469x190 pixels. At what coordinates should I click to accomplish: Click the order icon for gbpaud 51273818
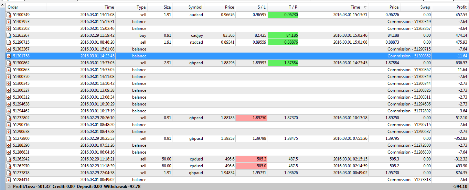pos(9,173)
